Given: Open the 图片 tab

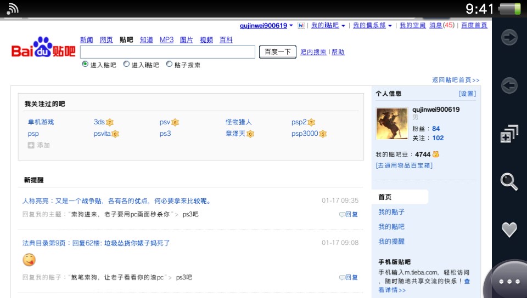Looking at the screenshot, I should (186, 40).
